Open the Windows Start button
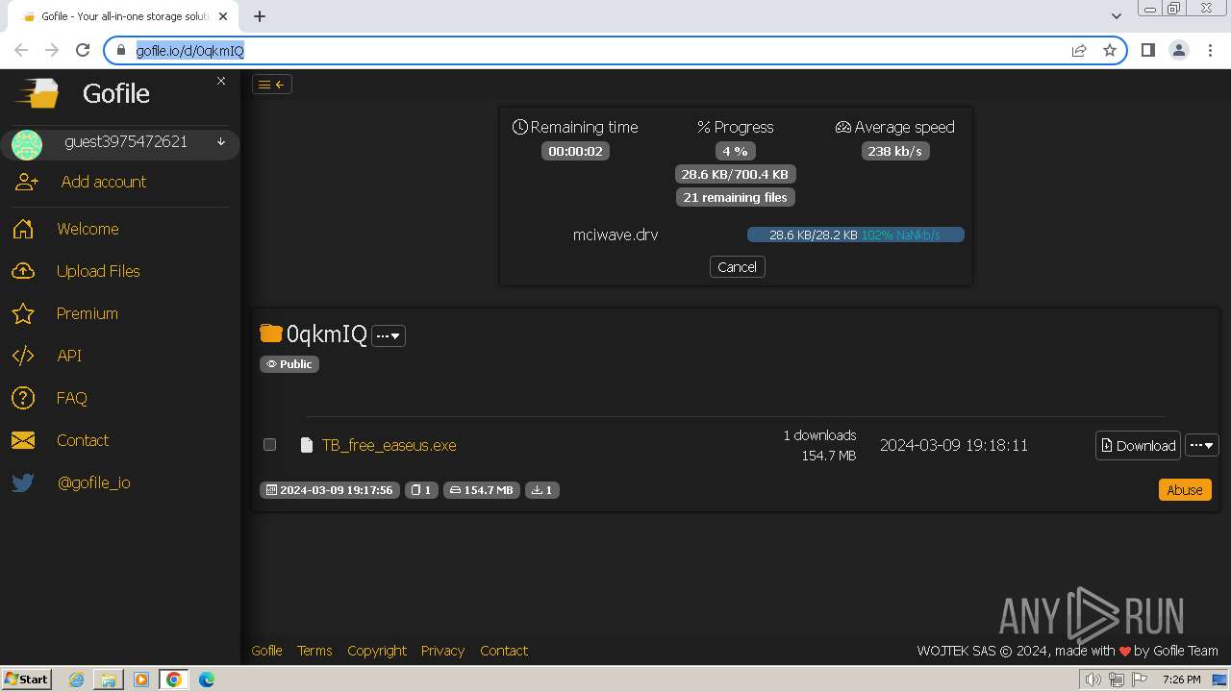The width and height of the screenshot is (1231, 692). coord(27,680)
